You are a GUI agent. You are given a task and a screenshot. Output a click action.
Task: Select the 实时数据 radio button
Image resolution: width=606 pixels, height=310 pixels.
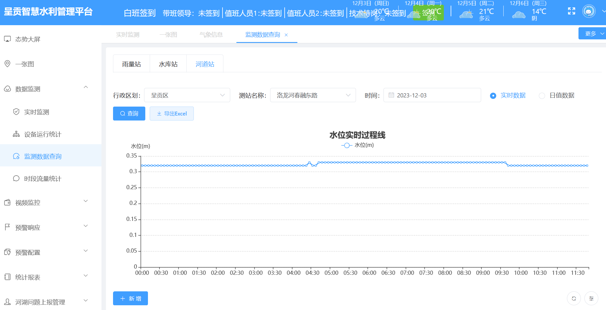(493, 96)
